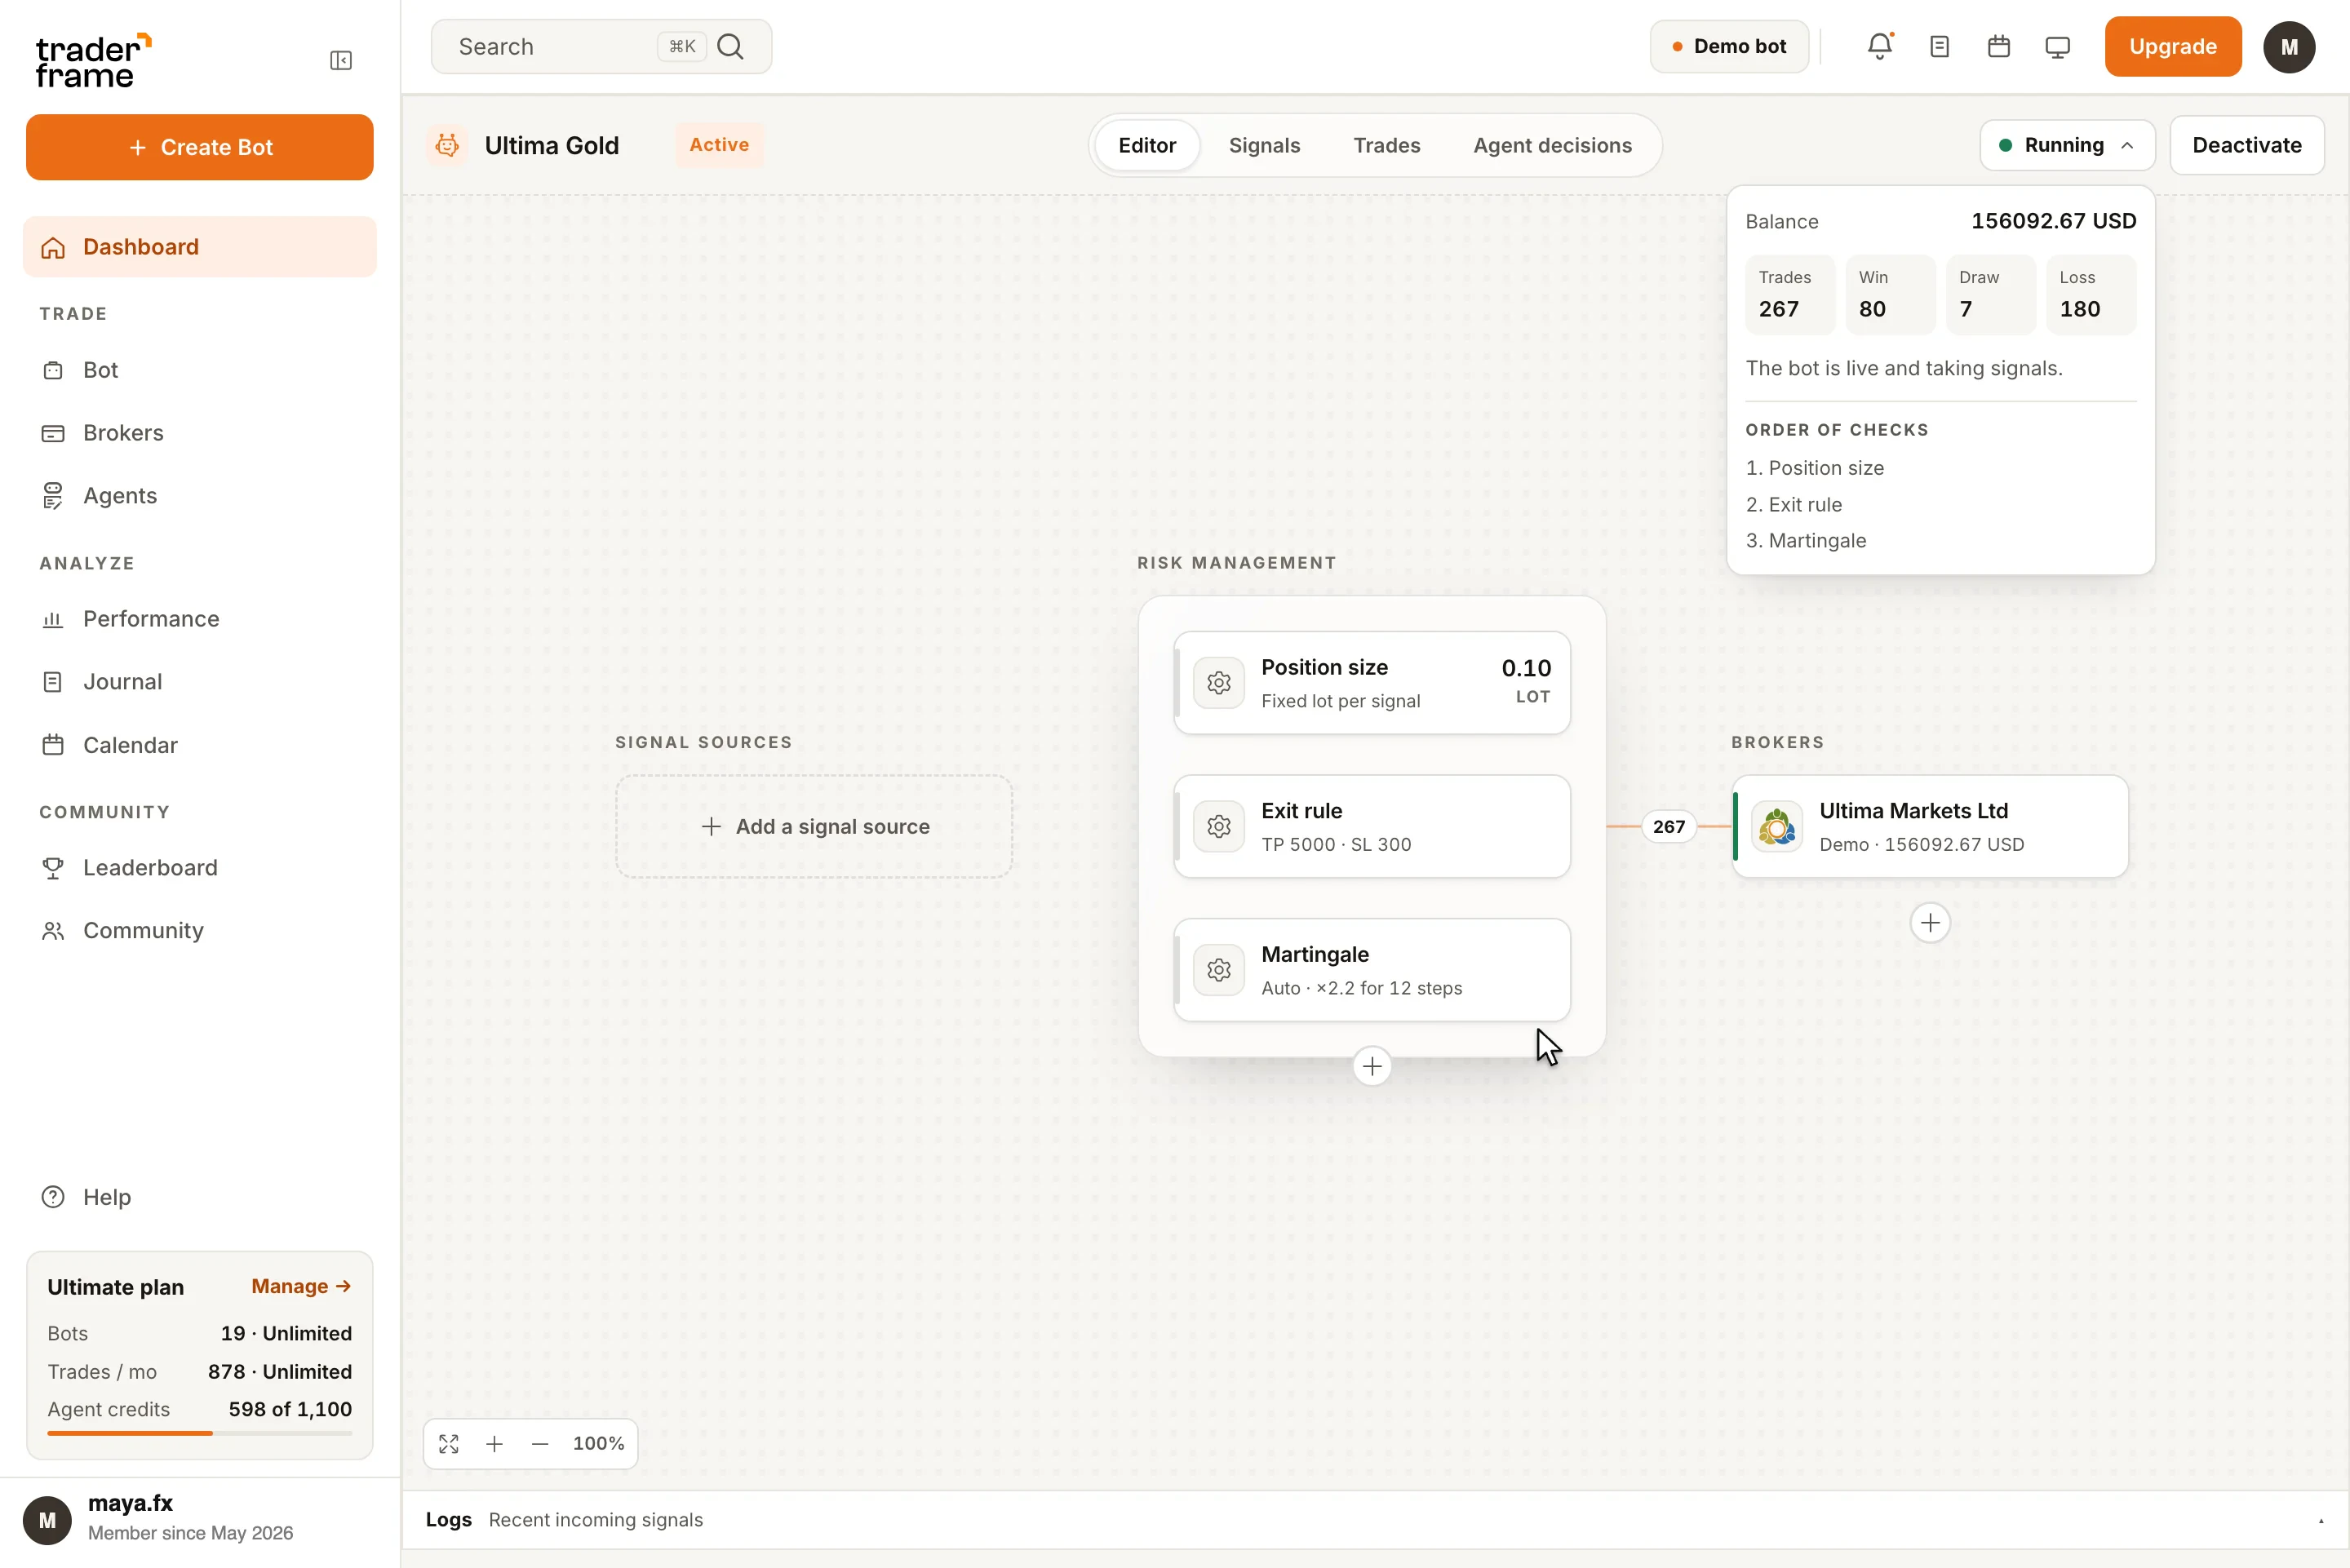The width and height of the screenshot is (2350, 1568).
Task: Expand the Logs panel arrow
Action: point(2321,1521)
